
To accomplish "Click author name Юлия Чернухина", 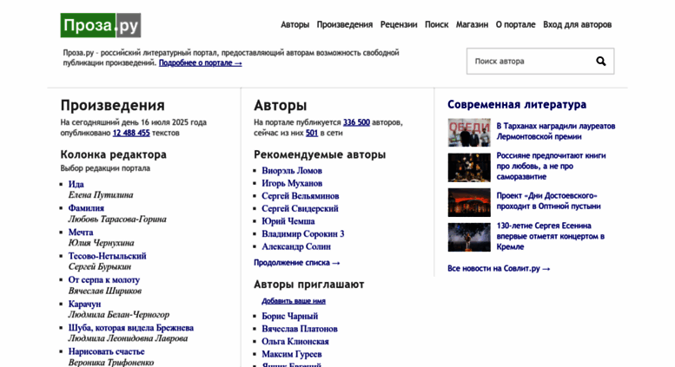I will 101,243.
